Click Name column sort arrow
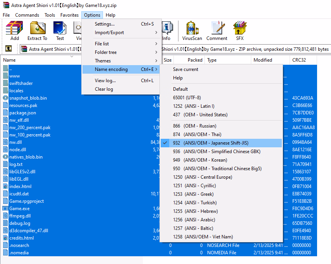This screenshot has width=331, height=264. pyautogui.click(x=72, y=57)
